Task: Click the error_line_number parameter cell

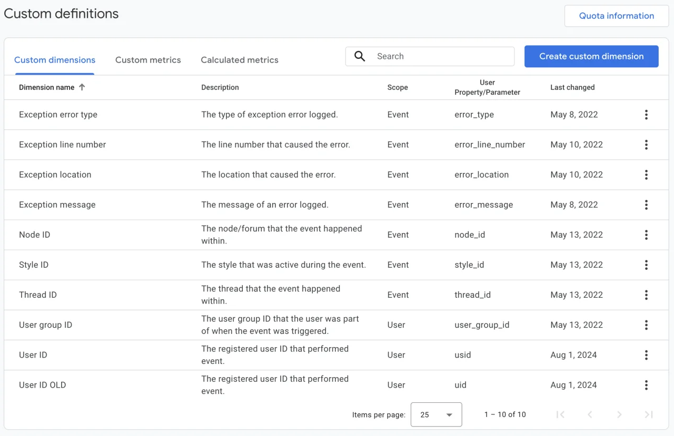Action: click(x=490, y=145)
